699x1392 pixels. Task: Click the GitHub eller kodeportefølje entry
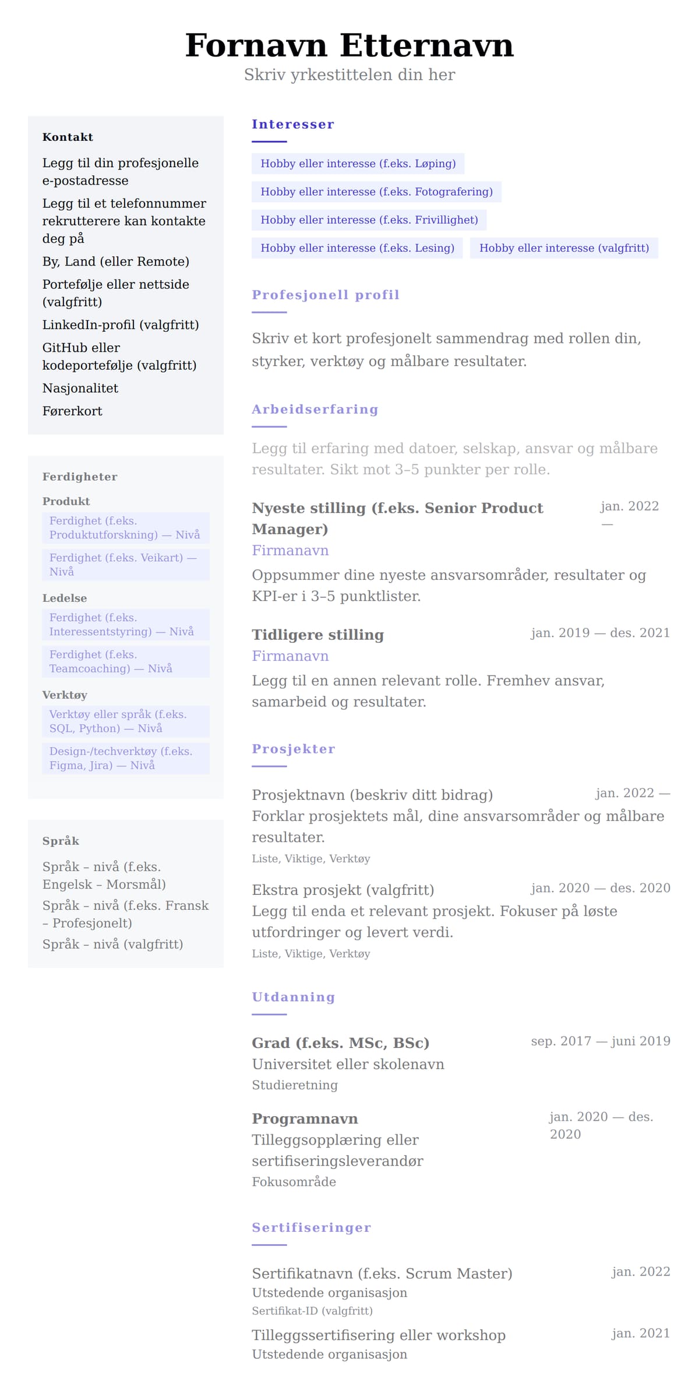(x=119, y=356)
